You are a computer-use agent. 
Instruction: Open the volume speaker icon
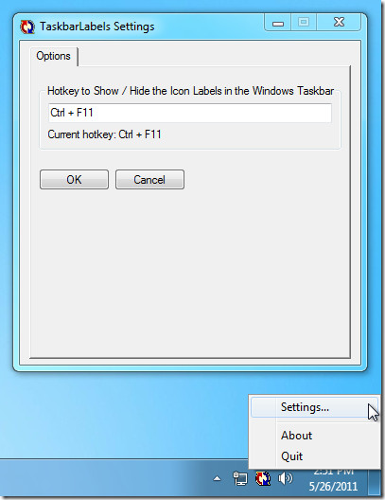click(x=286, y=478)
